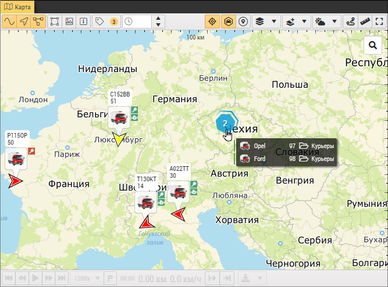Select the rectangle area selection tool
The image size is (388, 287).
coord(55,21)
